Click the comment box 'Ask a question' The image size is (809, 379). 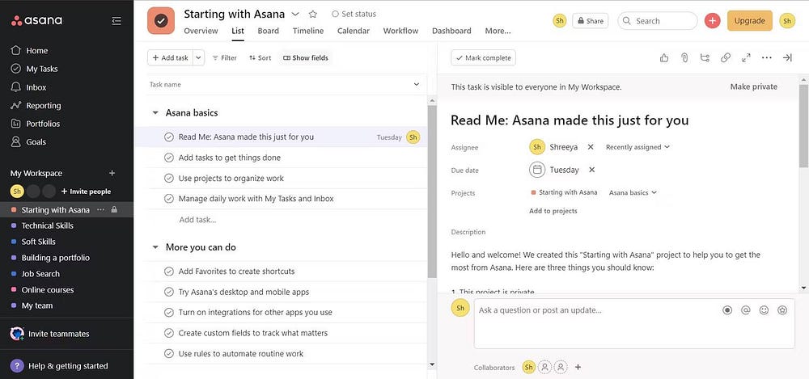click(634, 323)
